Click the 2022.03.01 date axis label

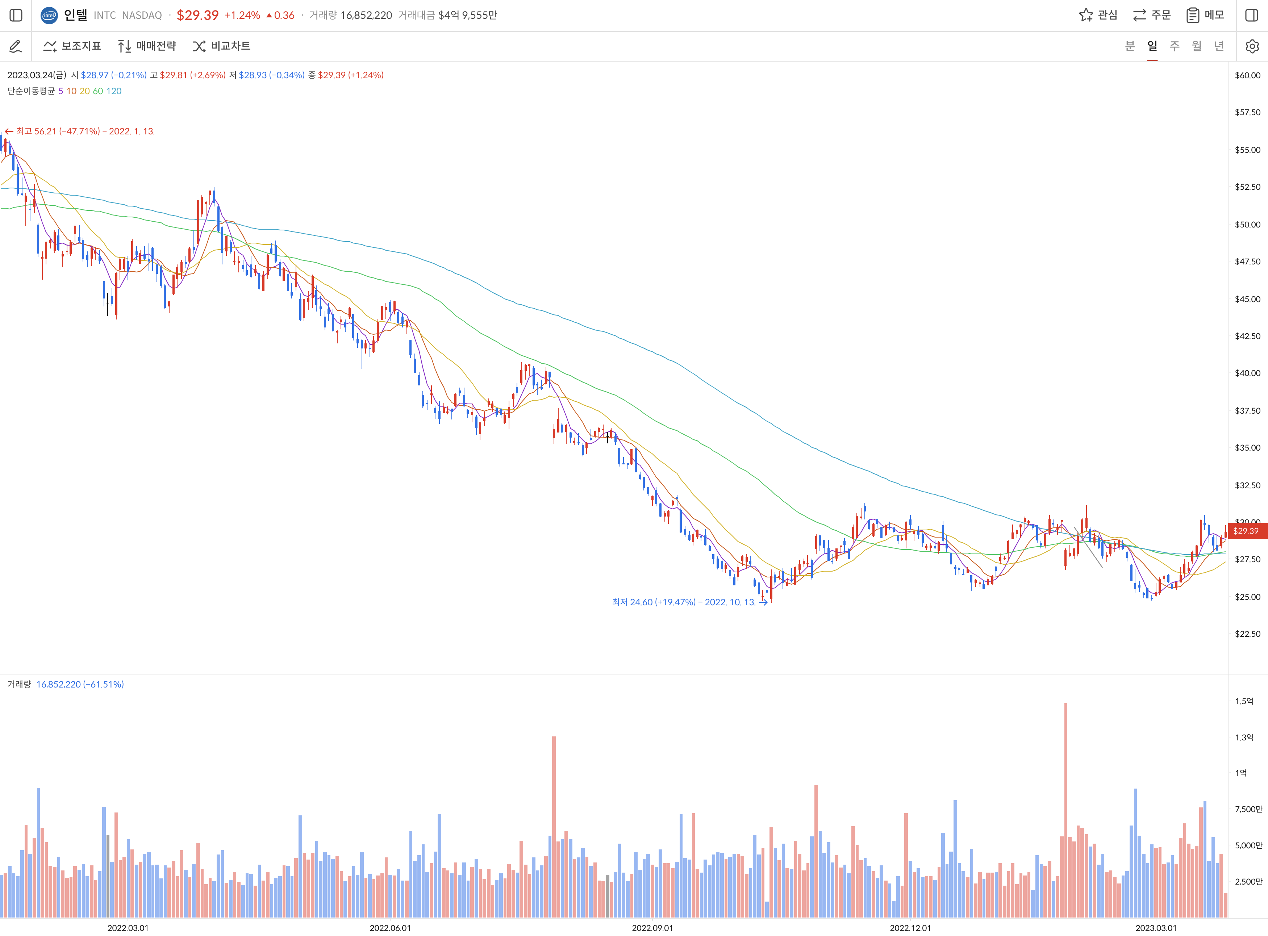point(128,928)
